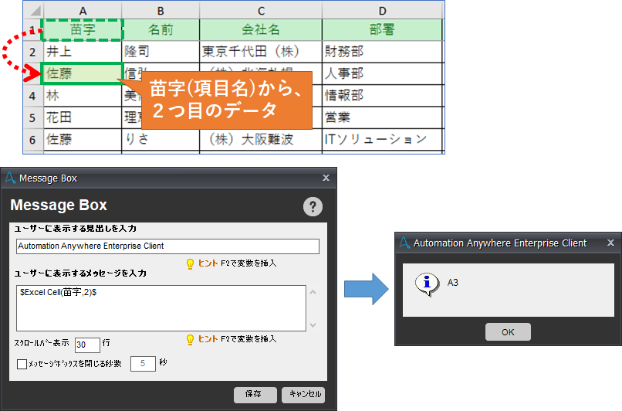Click the Automation Anywhere logo in Message Box title bar
Viewport: 622px width, 411px height.
(10, 178)
